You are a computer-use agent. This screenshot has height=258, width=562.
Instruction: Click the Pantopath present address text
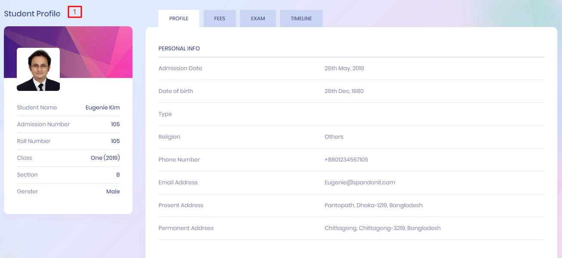point(374,205)
